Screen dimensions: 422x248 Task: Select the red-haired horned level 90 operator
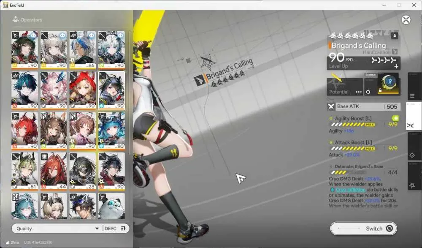tap(24, 131)
